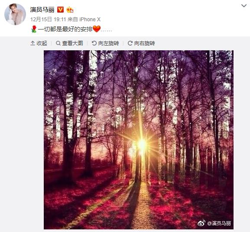Open the post options chevron menu

point(244,6)
